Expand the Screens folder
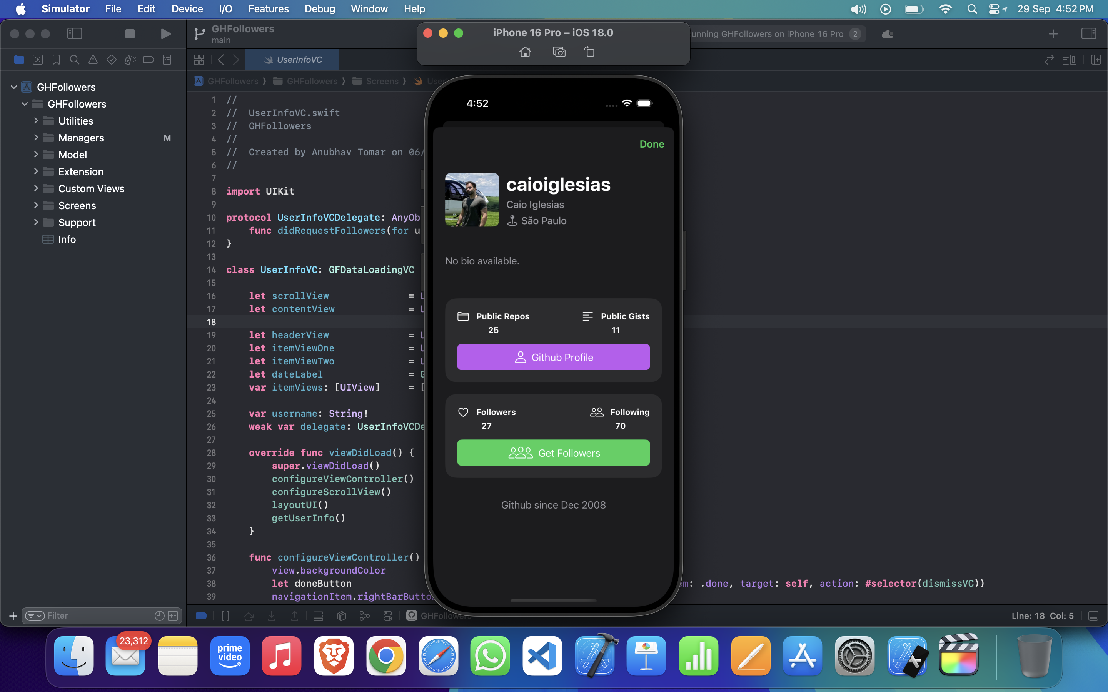Image resolution: width=1108 pixels, height=692 pixels. (x=36, y=206)
